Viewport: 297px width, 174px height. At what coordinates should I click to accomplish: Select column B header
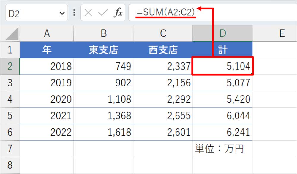click(x=103, y=33)
